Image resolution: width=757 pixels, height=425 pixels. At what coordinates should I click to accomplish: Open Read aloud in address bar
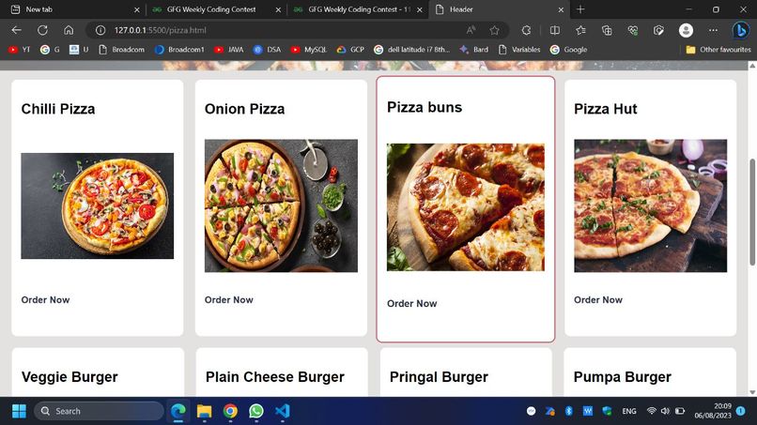[x=471, y=30]
